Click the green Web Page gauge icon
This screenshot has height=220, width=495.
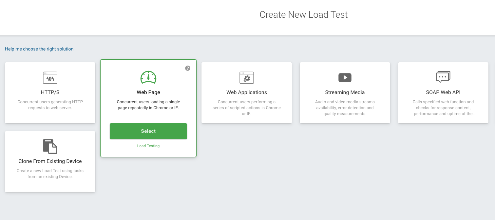coord(148,77)
